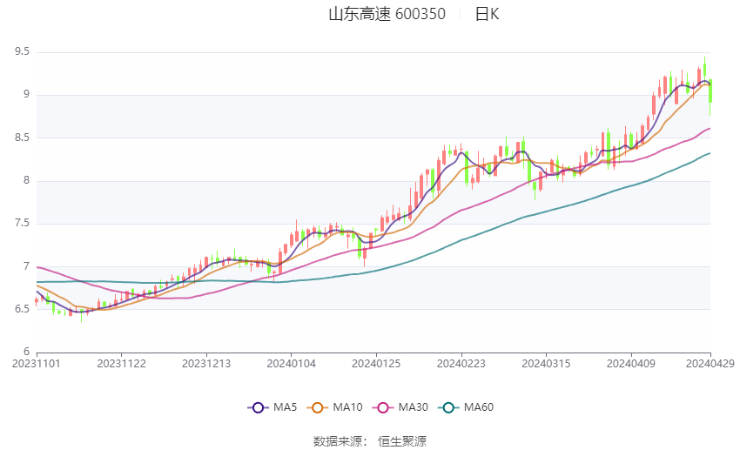
Task: Click the 20240125 date axis label
Action: coord(376,364)
